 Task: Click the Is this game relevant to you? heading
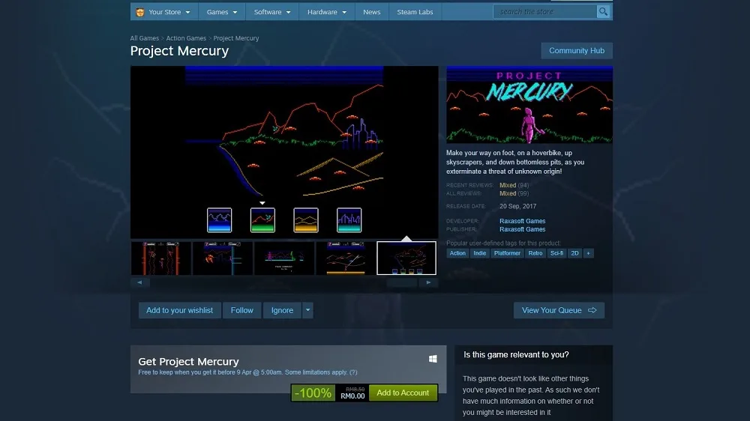[516, 354]
